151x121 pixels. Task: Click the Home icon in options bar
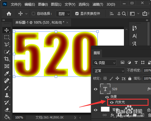pyautogui.click(x=9, y=14)
